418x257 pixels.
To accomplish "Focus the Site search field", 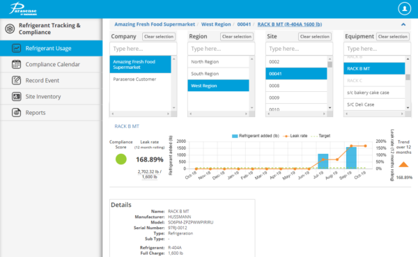I will pyautogui.click(x=299, y=49).
